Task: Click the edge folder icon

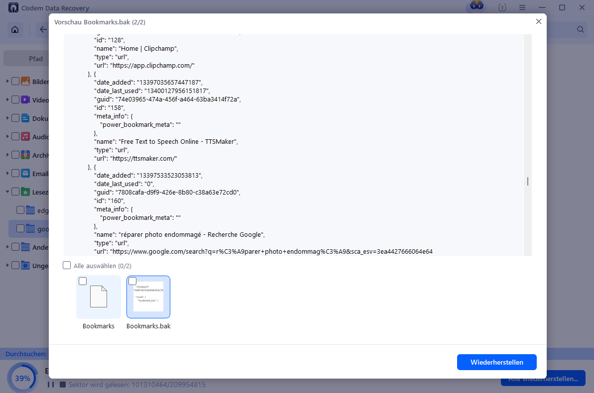Action: (x=30, y=210)
